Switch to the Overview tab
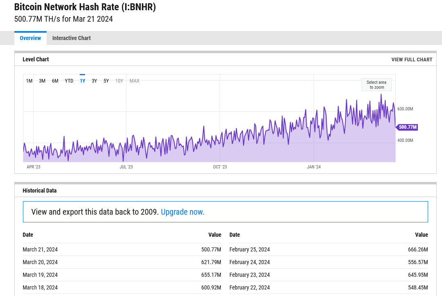This screenshot has width=442, height=296. [x=30, y=38]
